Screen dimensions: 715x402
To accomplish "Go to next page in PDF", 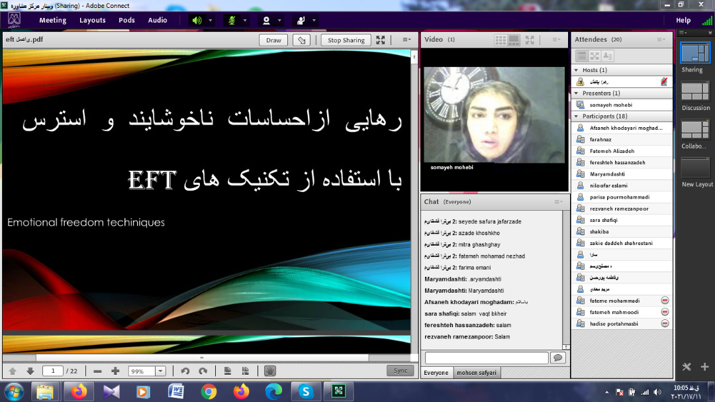I will pyautogui.click(x=30, y=371).
